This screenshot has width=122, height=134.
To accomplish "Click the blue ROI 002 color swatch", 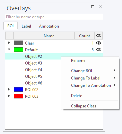I will coord(18,89).
